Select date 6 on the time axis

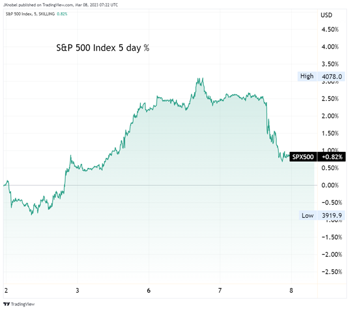pyautogui.click(x=148, y=291)
